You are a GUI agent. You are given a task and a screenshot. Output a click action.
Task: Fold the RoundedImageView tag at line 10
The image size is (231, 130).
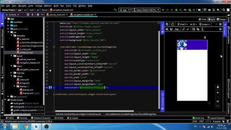54,47
